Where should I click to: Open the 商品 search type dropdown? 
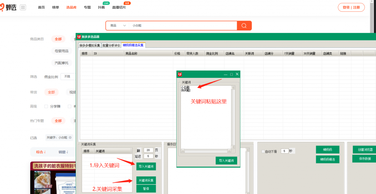click(118, 25)
